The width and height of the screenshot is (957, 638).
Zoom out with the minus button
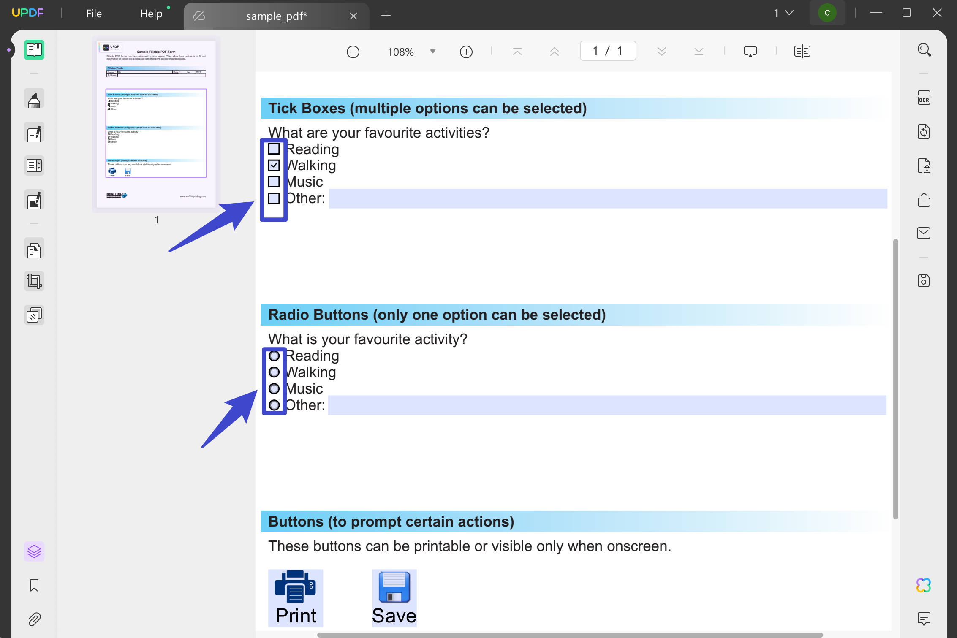point(353,52)
